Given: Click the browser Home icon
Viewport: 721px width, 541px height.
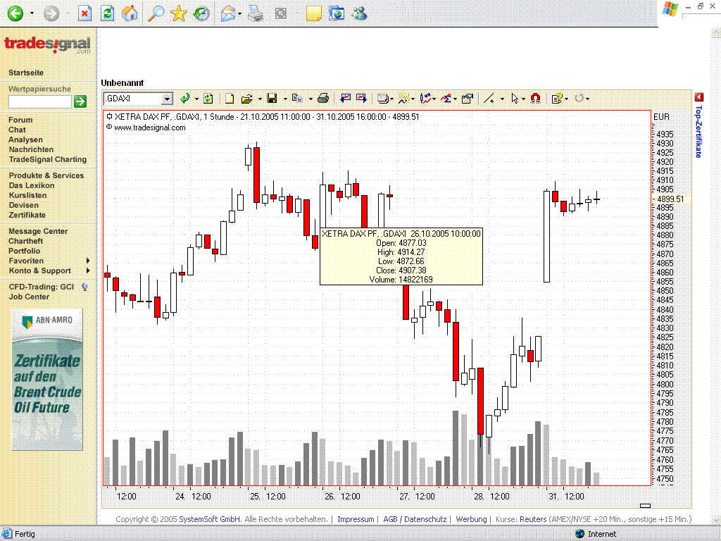Looking at the screenshot, I should (130, 13).
